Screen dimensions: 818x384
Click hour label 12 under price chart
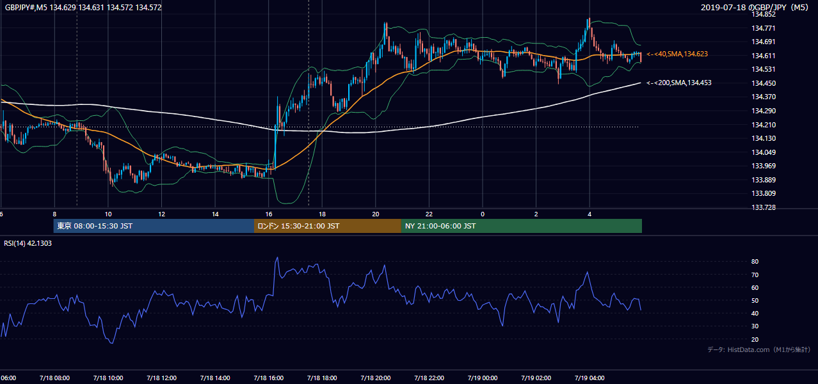[161, 214]
